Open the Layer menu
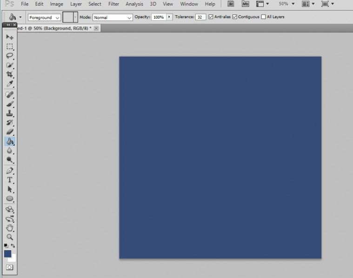The width and height of the screenshot is (353, 278). click(76, 4)
